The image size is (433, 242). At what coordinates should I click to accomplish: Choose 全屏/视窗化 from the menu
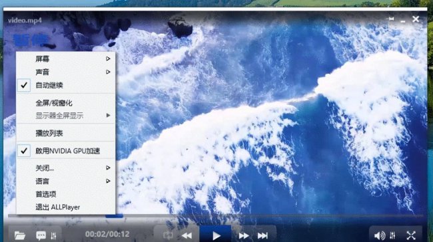(x=66, y=103)
